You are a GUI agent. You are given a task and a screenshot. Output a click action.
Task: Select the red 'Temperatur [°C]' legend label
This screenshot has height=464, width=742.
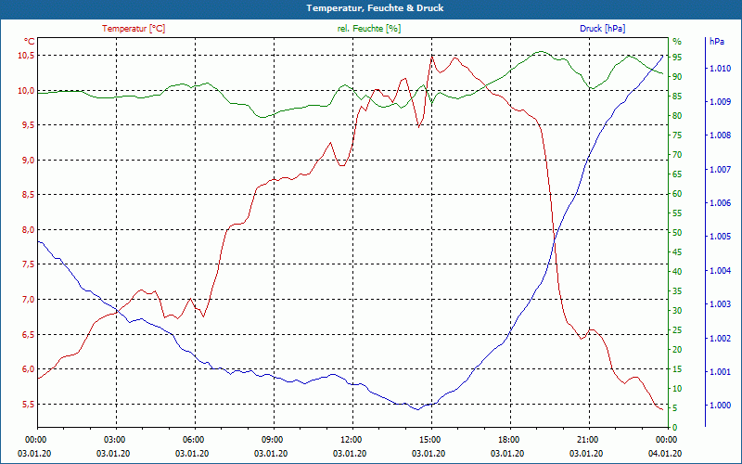[134, 29]
